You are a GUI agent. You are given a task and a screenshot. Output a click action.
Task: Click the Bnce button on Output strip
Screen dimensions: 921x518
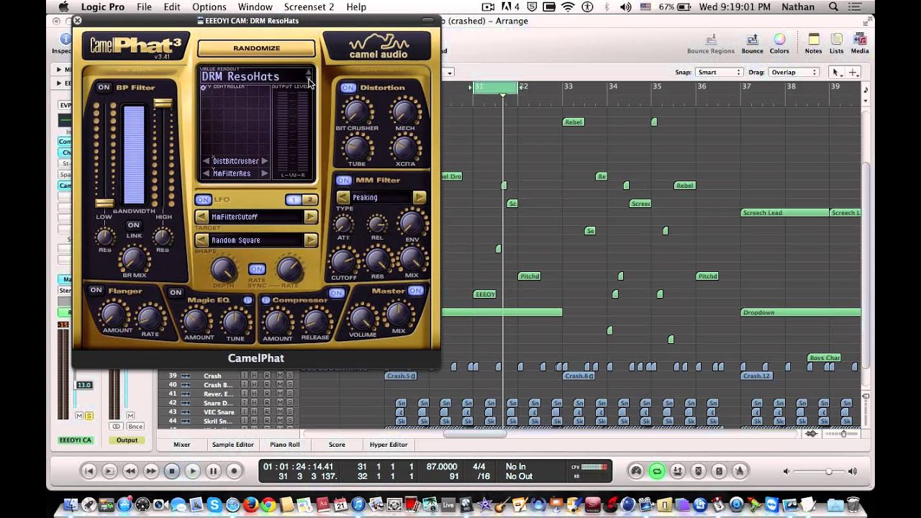(135, 427)
